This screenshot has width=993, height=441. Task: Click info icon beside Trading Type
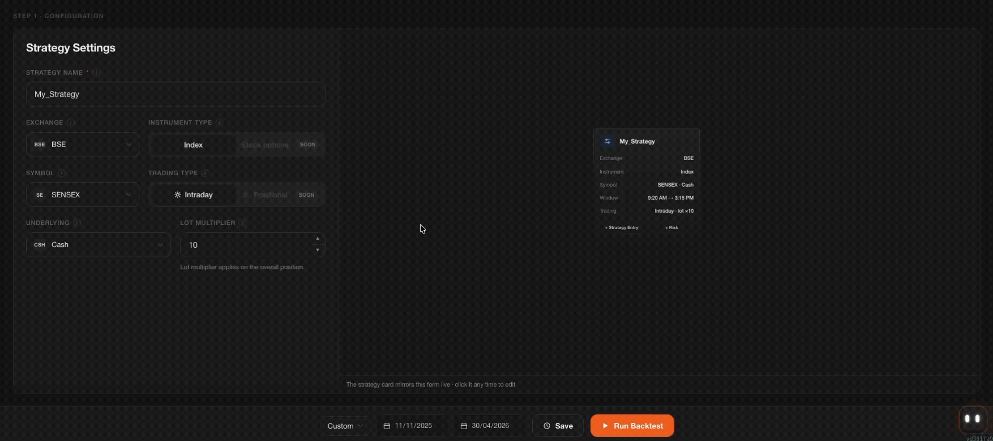tap(205, 173)
